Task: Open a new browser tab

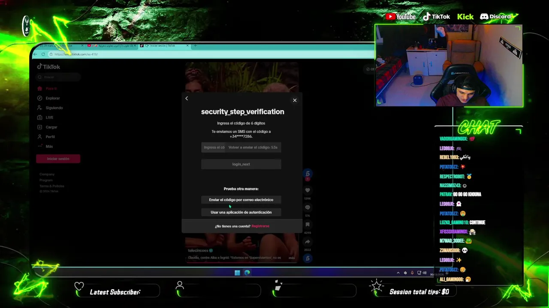Action: click(195, 45)
